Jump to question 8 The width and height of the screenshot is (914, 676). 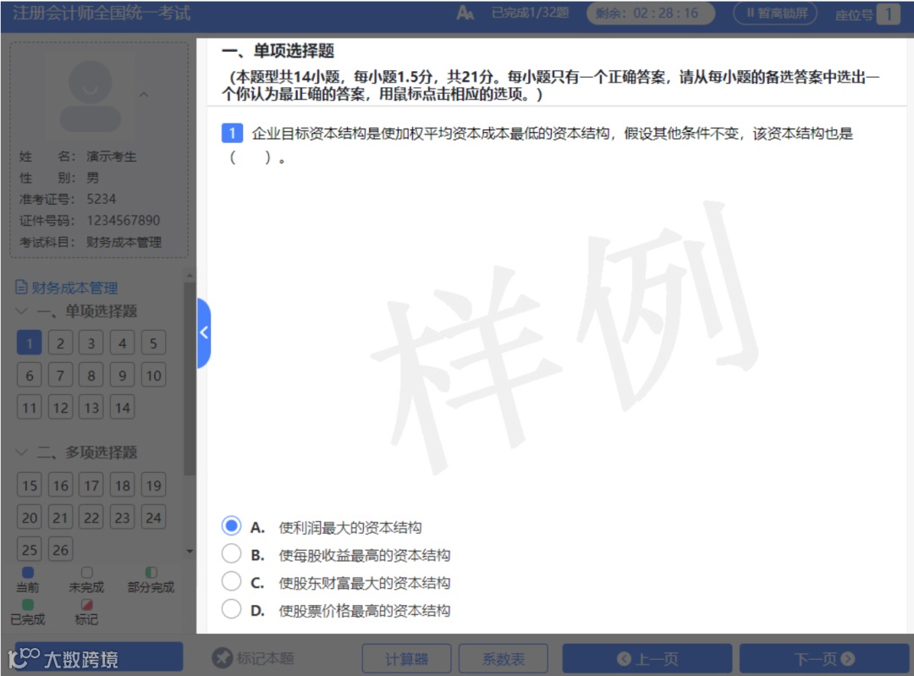click(91, 375)
